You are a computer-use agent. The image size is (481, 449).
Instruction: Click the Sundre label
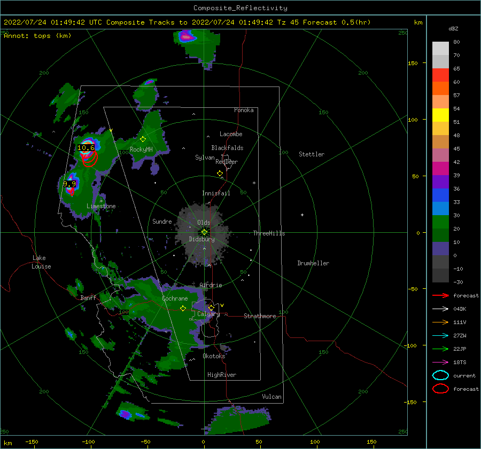coord(162,221)
